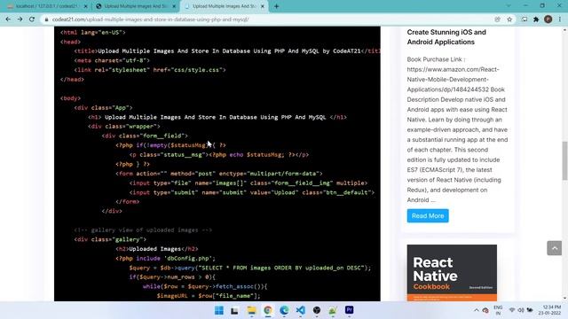Screen dimensions: 568x319
Task: Click the html lang en-US code line
Action: pos(92,32)
